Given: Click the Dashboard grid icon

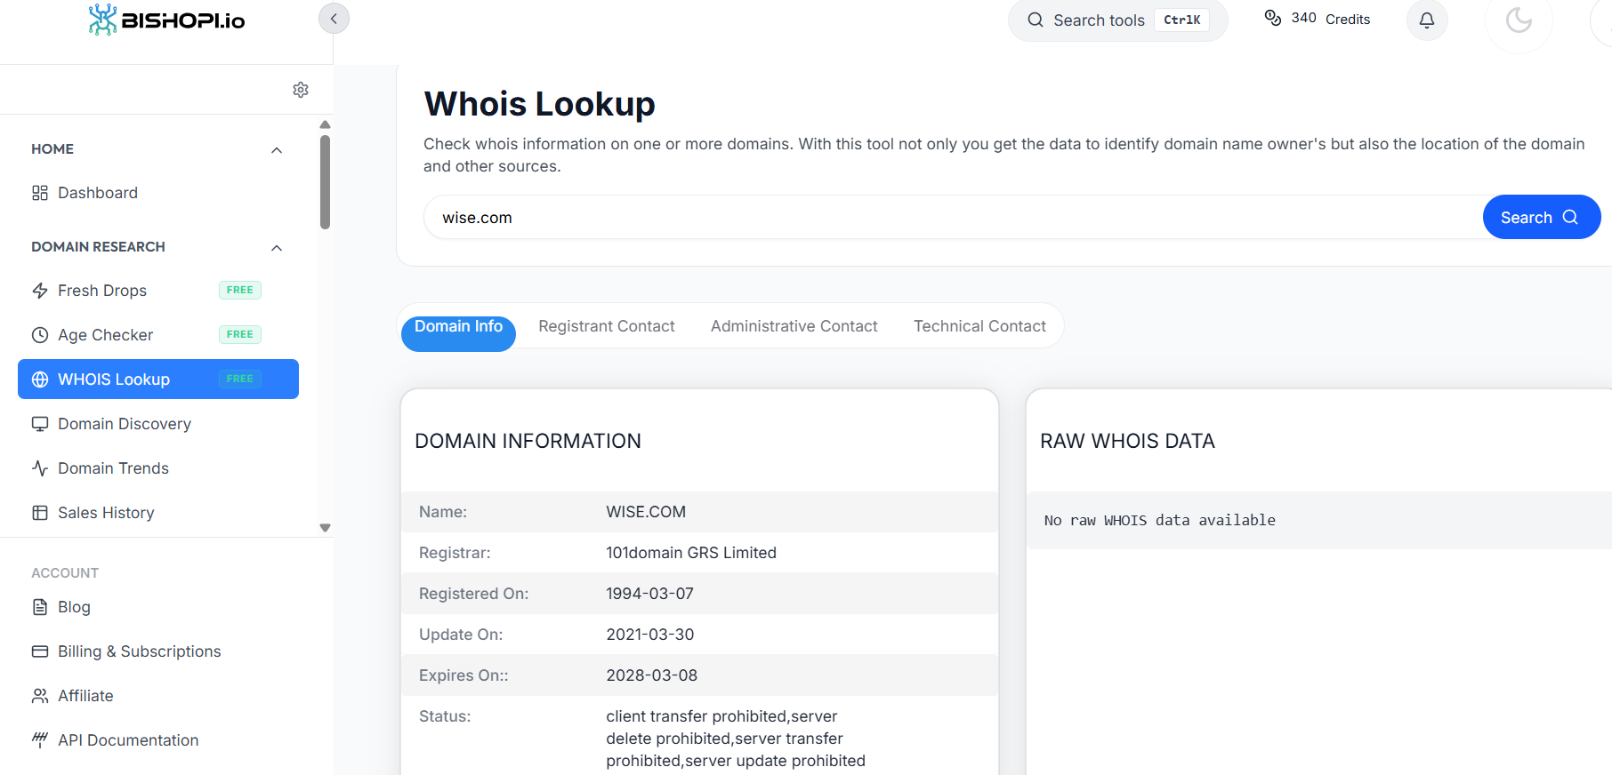Looking at the screenshot, I should pos(40,193).
